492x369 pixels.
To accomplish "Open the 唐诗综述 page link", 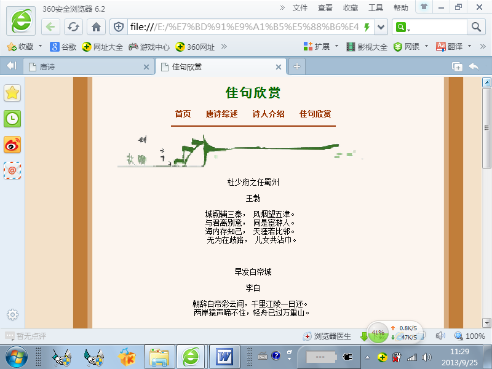I will click(221, 114).
